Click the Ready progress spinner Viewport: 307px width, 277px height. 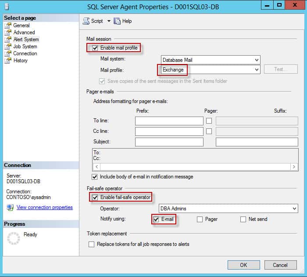14,238
